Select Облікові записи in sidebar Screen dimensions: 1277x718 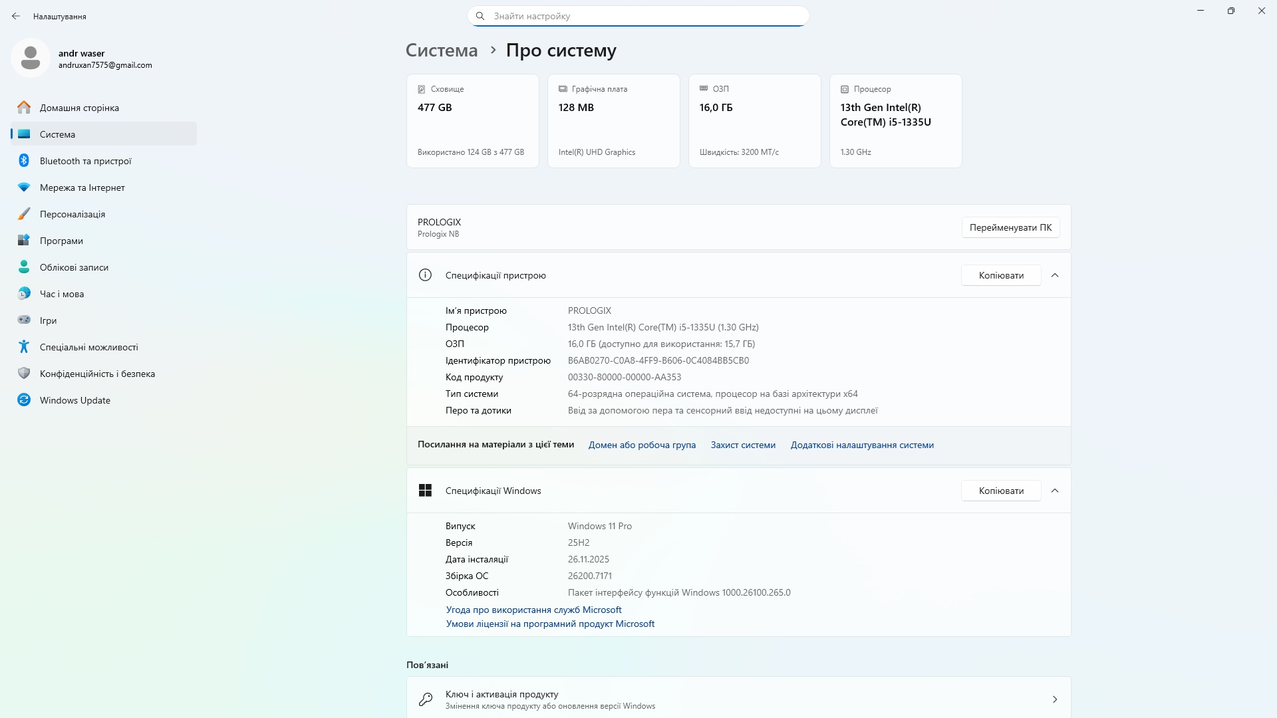coord(74,267)
